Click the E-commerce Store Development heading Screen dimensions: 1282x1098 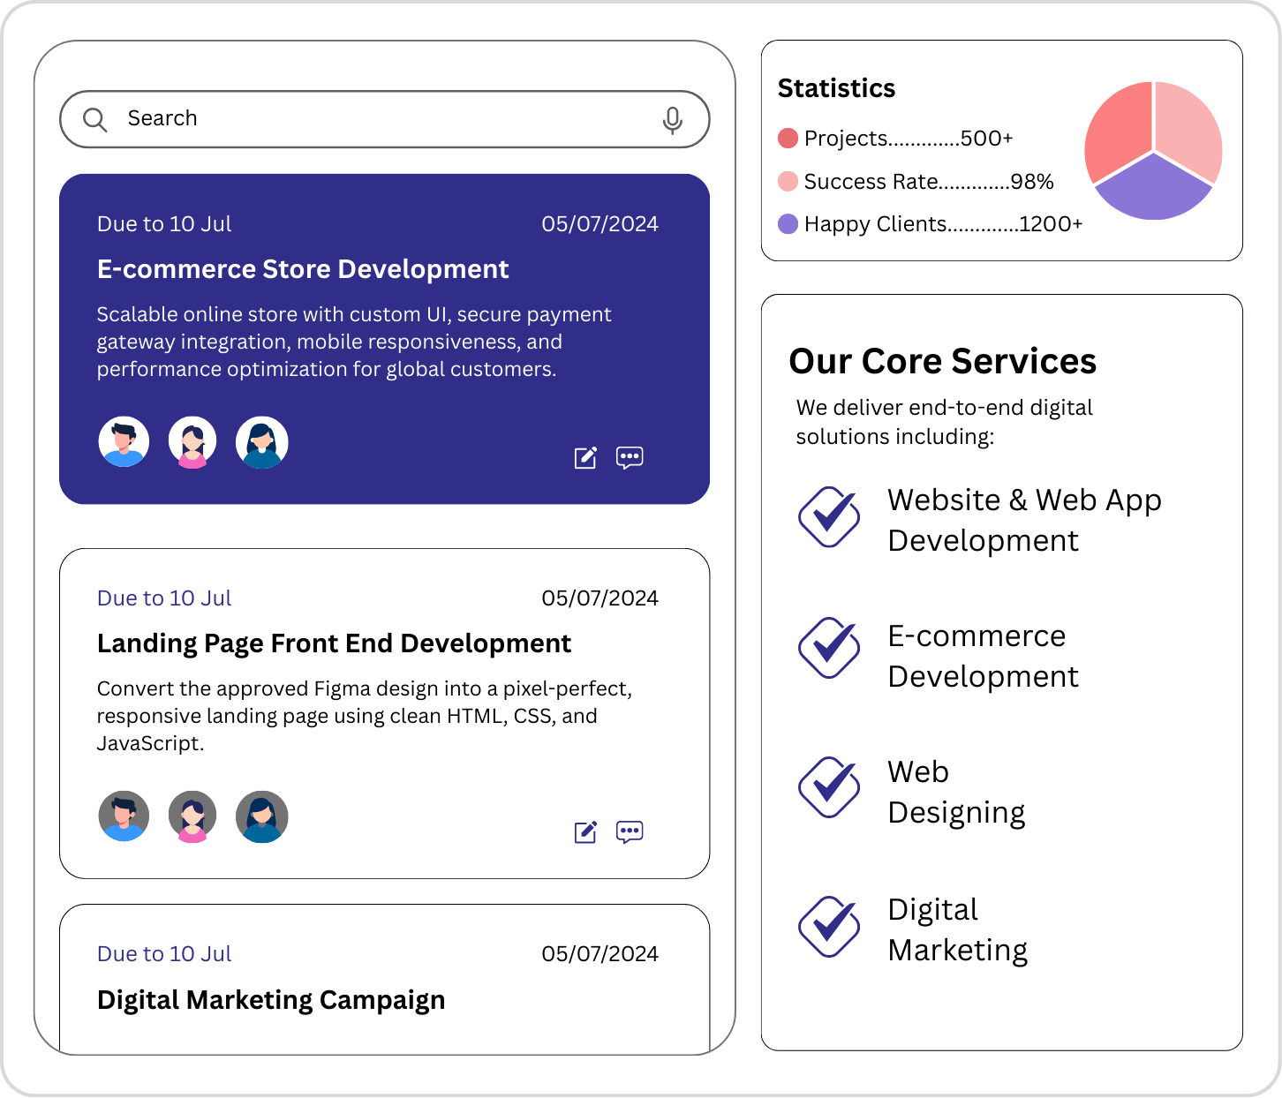[303, 269]
